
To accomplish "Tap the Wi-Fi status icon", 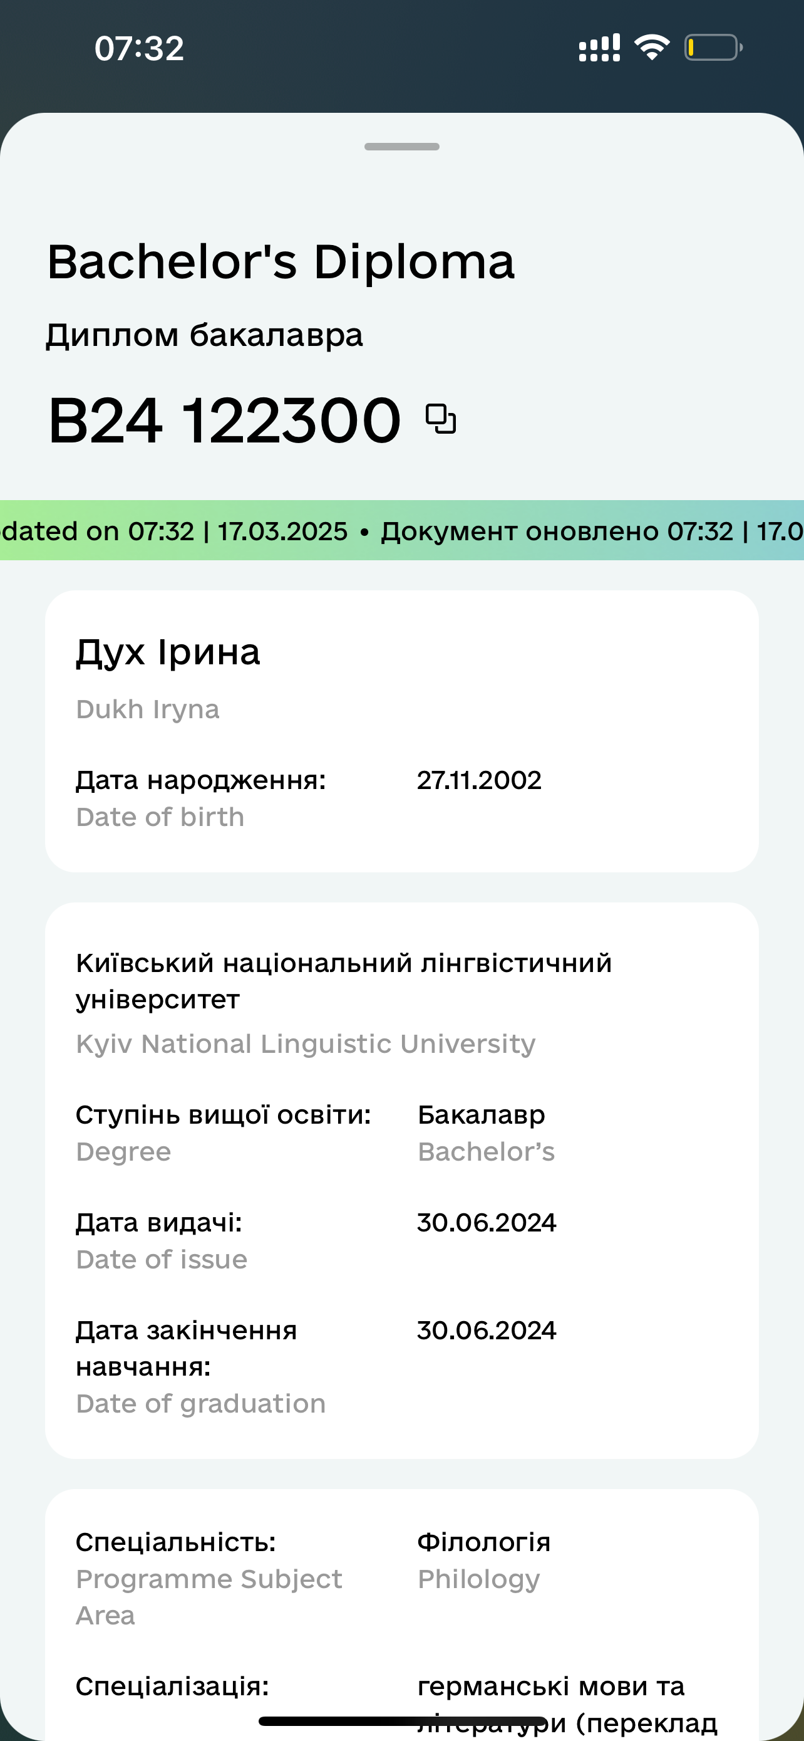I will [651, 47].
